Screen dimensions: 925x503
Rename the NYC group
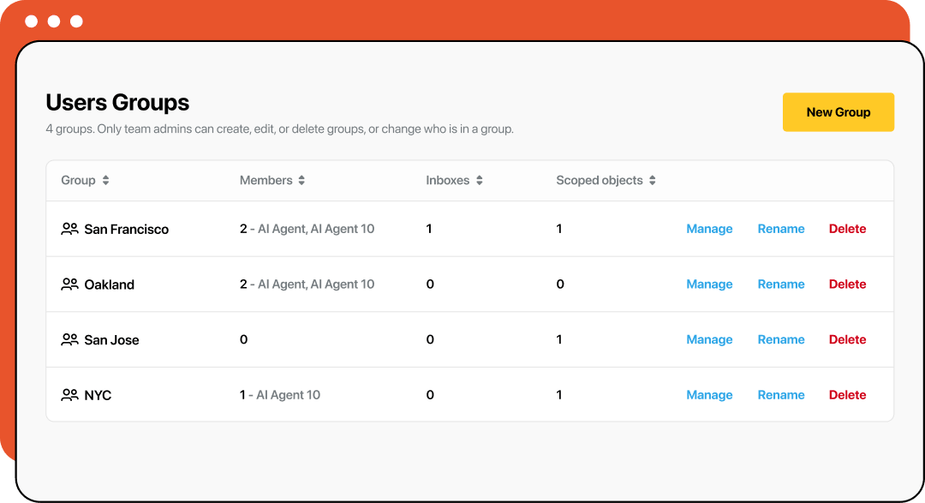point(781,396)
